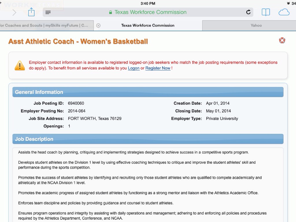
Task: Click the red lifebuoy help icon
Action: tap(282, 40)
